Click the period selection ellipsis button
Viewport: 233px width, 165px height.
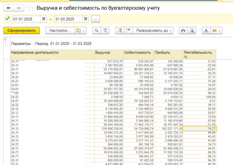click(x=96, y=19)
